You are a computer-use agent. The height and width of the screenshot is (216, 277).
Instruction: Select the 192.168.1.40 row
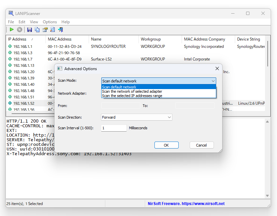tap(24, 84)
